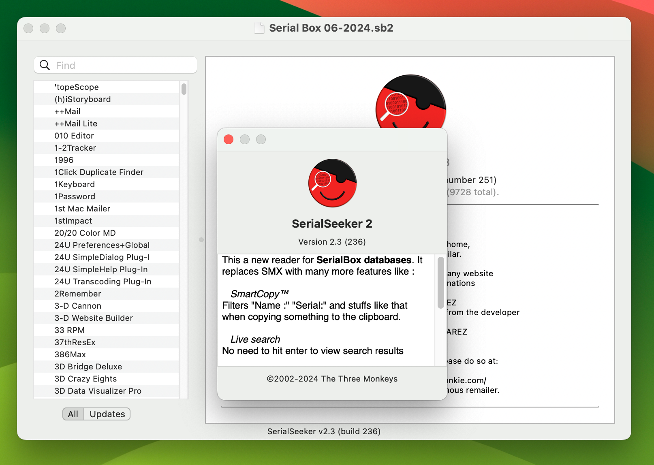This screenshot has width=654, height=465.
Task: Select 24U Transcoding Plug-In entry
Action: click(107, 282)
